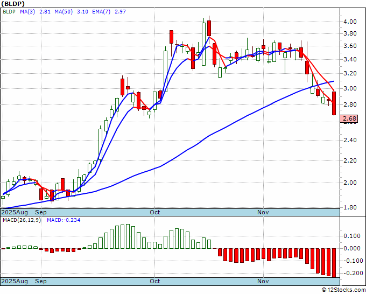Image resolution: width=366 pixels, height=294 pixels.
Task: Click the 3.40 price axis label
Action: 350,59
